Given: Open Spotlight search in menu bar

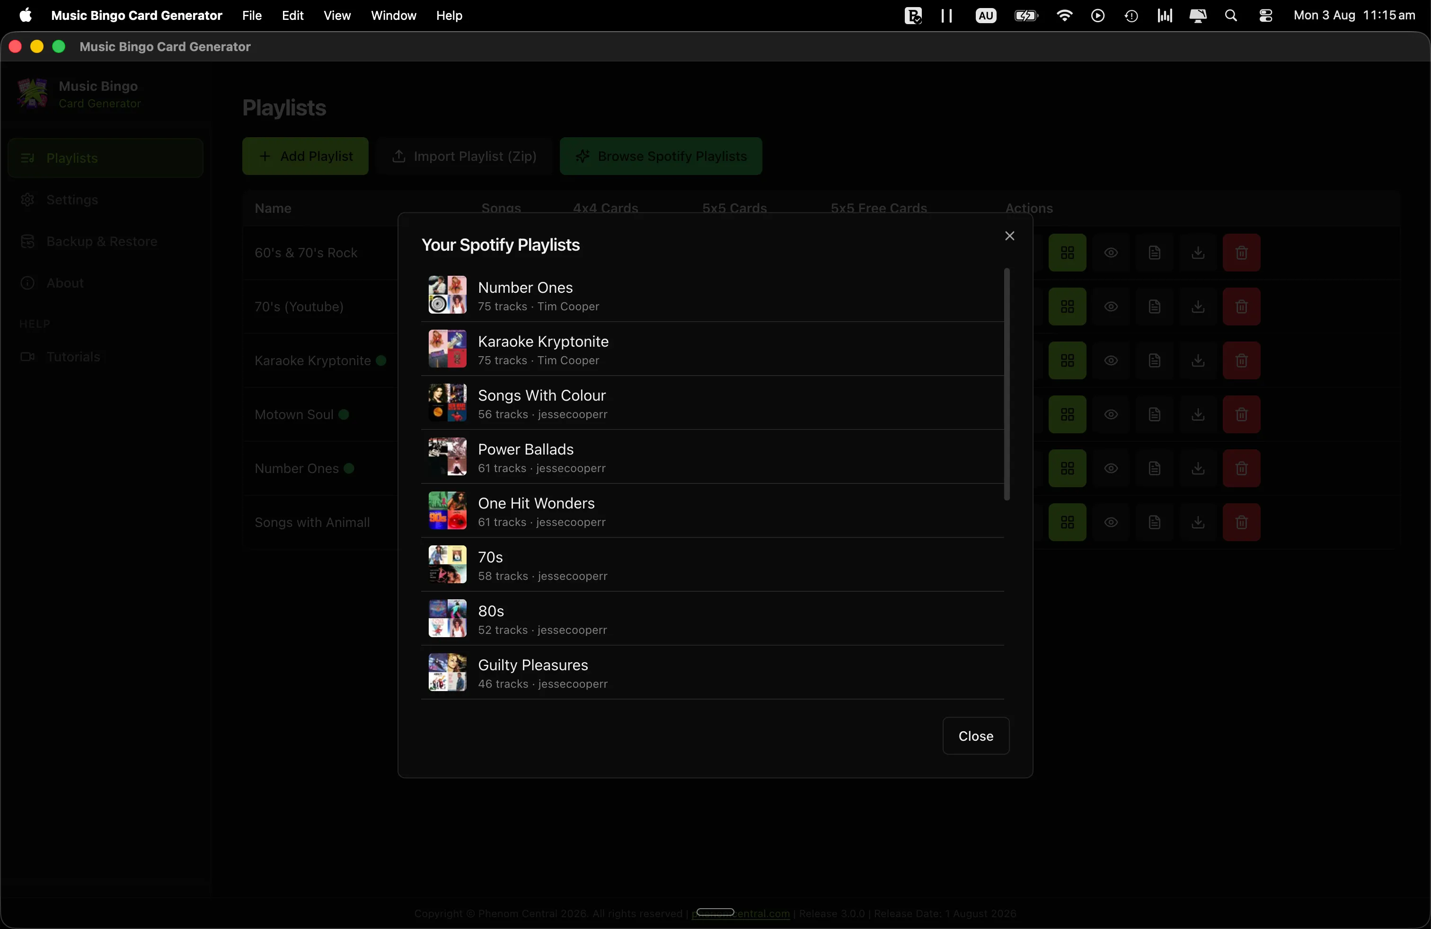Looking at the screenshot, I should pyautogui.click(x=1231, y=16).
